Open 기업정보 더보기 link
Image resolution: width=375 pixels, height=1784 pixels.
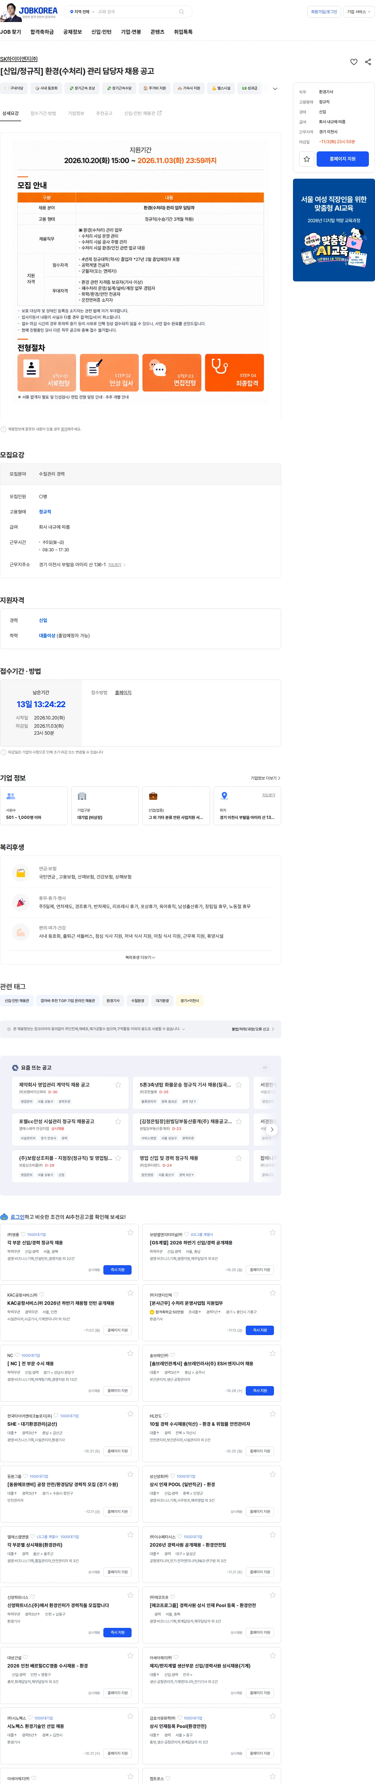coord(265,778)
